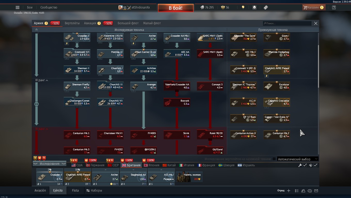Select the Ratel 90/20 vehicle

click(x=210, y=135)
